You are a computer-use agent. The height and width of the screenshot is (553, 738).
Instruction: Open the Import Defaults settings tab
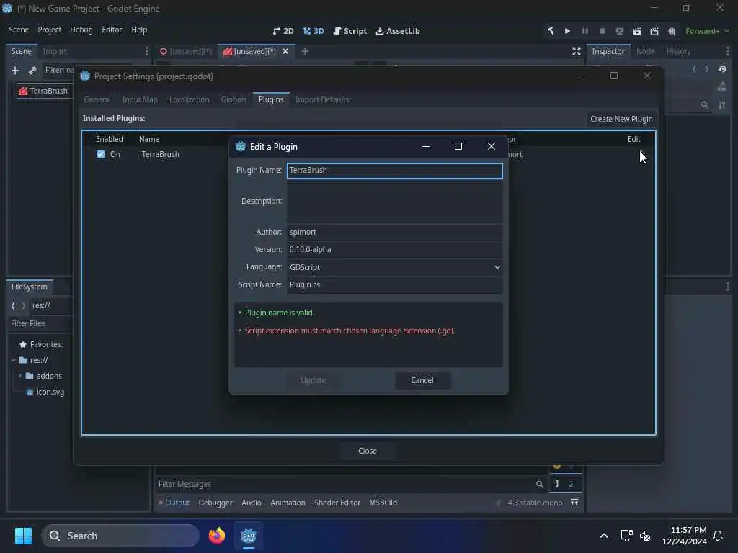(x=322, y=99)
